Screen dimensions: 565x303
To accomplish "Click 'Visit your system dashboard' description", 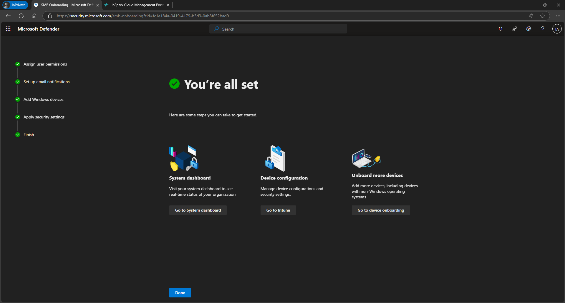I will pos(202,192).
